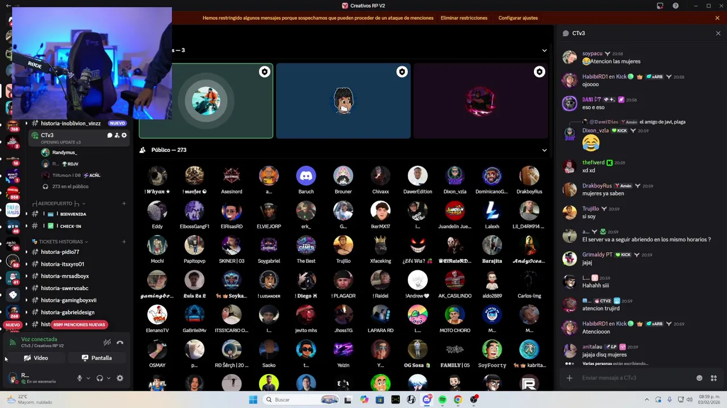Open Google Chrome from the taskbar
The height and width of the screenshot is (408, 727).
(x=458, y=400)
